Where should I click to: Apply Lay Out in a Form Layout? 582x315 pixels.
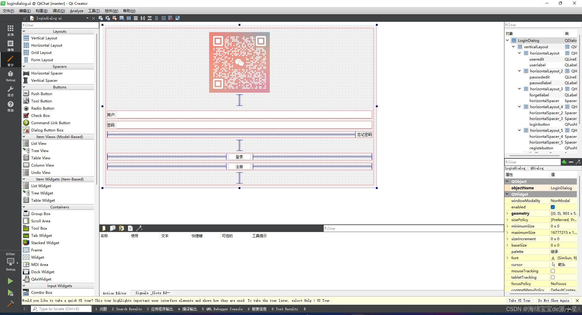(x=157, y=18)
